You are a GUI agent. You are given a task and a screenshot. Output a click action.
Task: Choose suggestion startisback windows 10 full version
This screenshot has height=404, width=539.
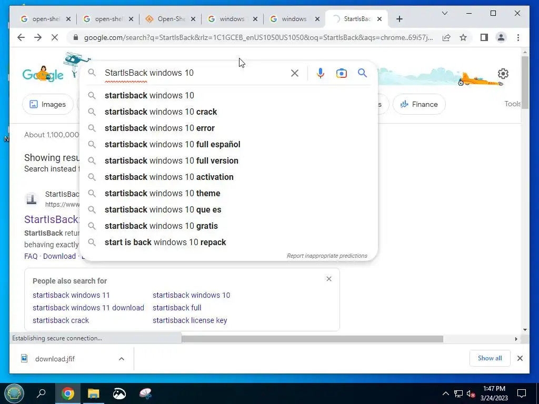(228, 161)
